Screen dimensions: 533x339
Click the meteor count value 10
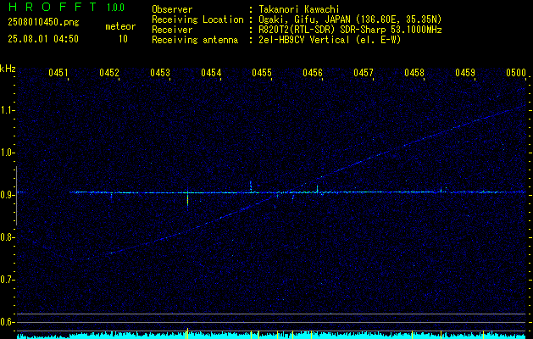123,39
